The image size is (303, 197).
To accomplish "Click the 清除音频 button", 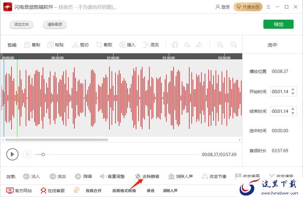I will pos(55,25).
